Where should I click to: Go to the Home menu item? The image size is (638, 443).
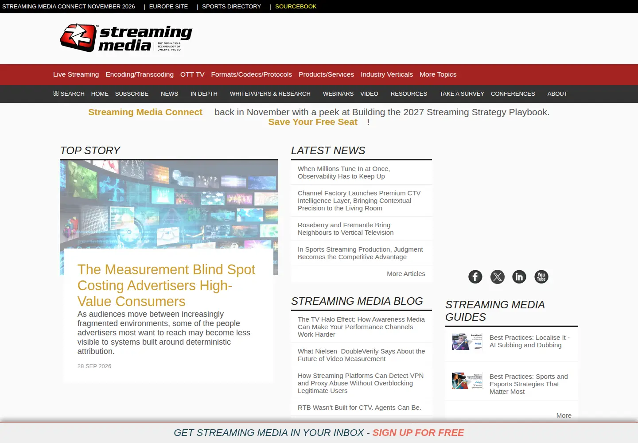coord(100,94)
